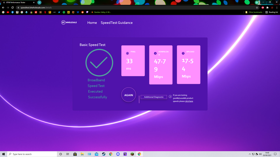Bookmark this page with the star

257,8
